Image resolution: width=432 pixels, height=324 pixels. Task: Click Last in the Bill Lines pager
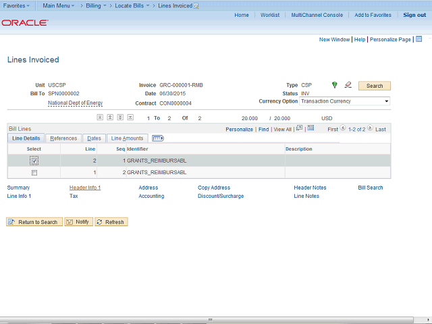(x=381, y=129)
